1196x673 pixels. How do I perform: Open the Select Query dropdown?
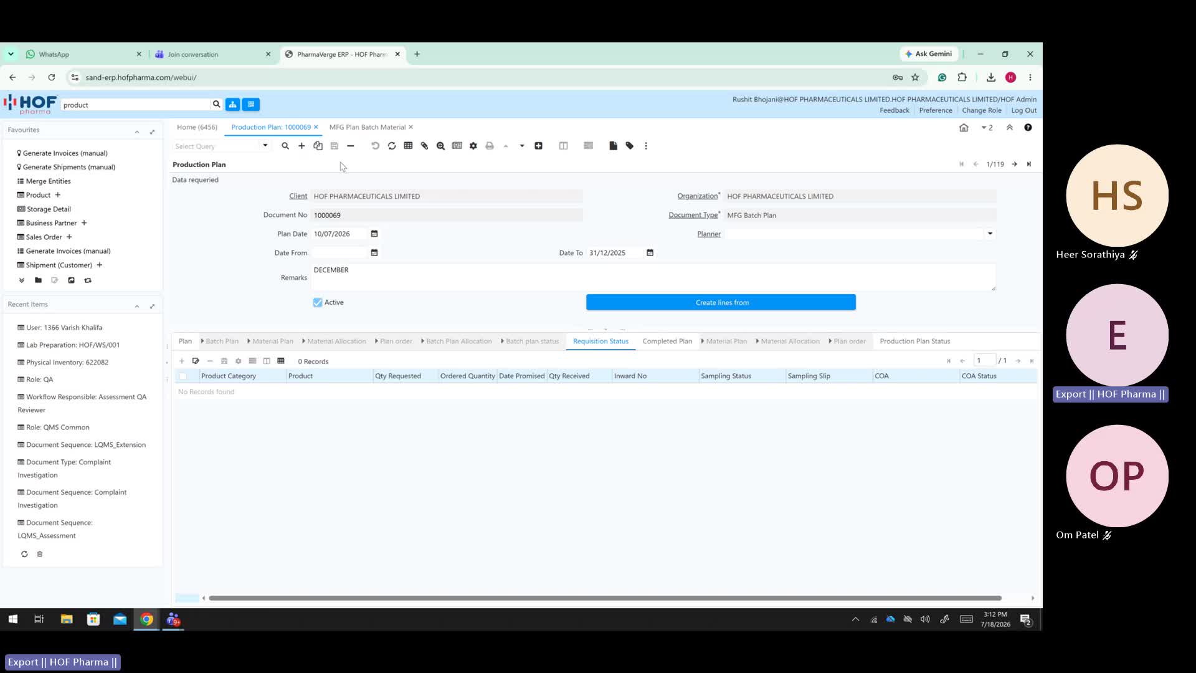[265, 146]
